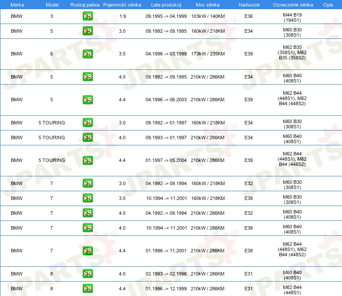
Task: Click the fuel icon in the 7 4.0 E38 row
Action: [x=87, y=228]
